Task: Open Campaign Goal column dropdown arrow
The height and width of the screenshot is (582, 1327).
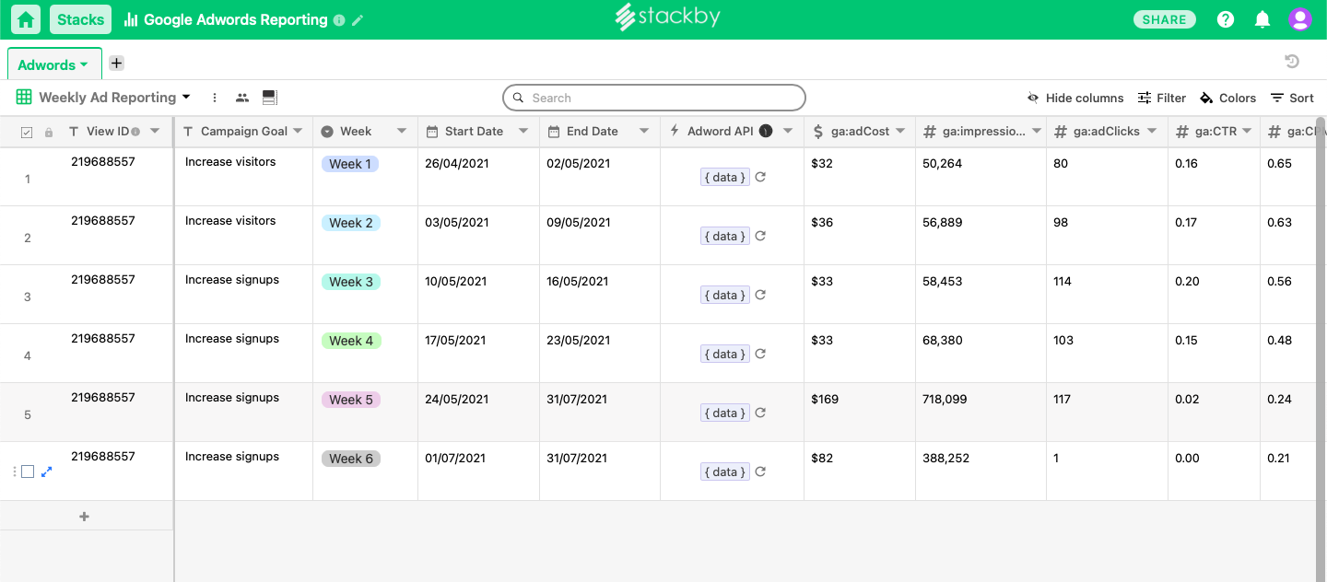Action: coord(298,131)
